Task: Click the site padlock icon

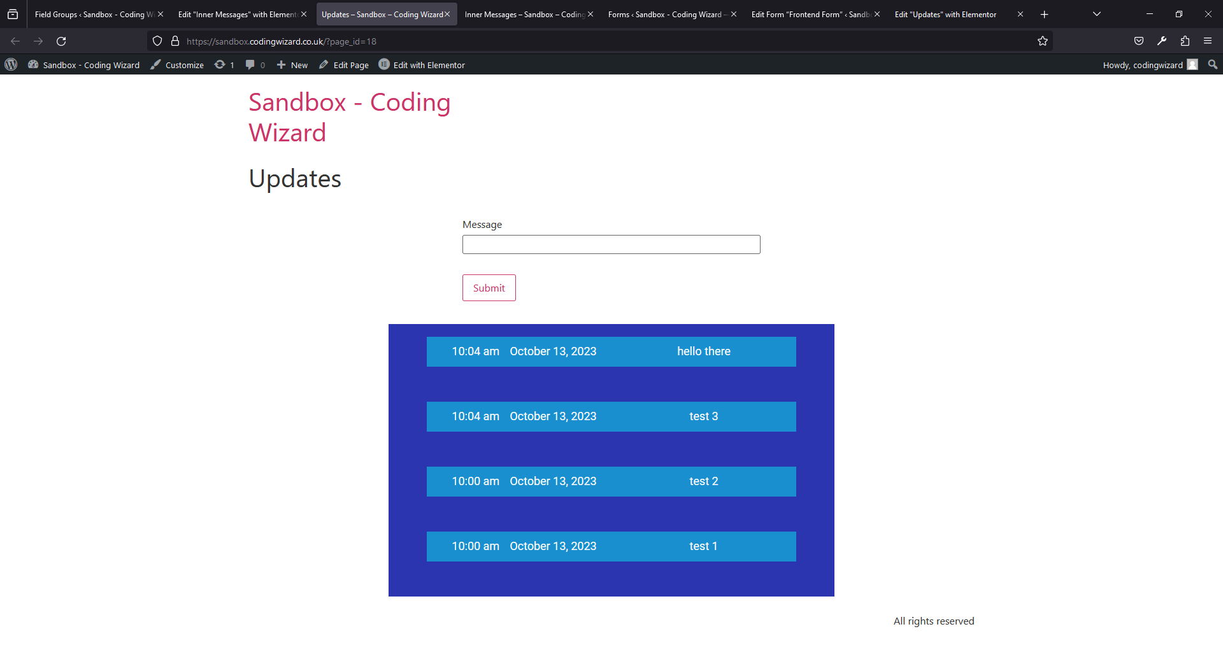Action: [x=175, y=41]
